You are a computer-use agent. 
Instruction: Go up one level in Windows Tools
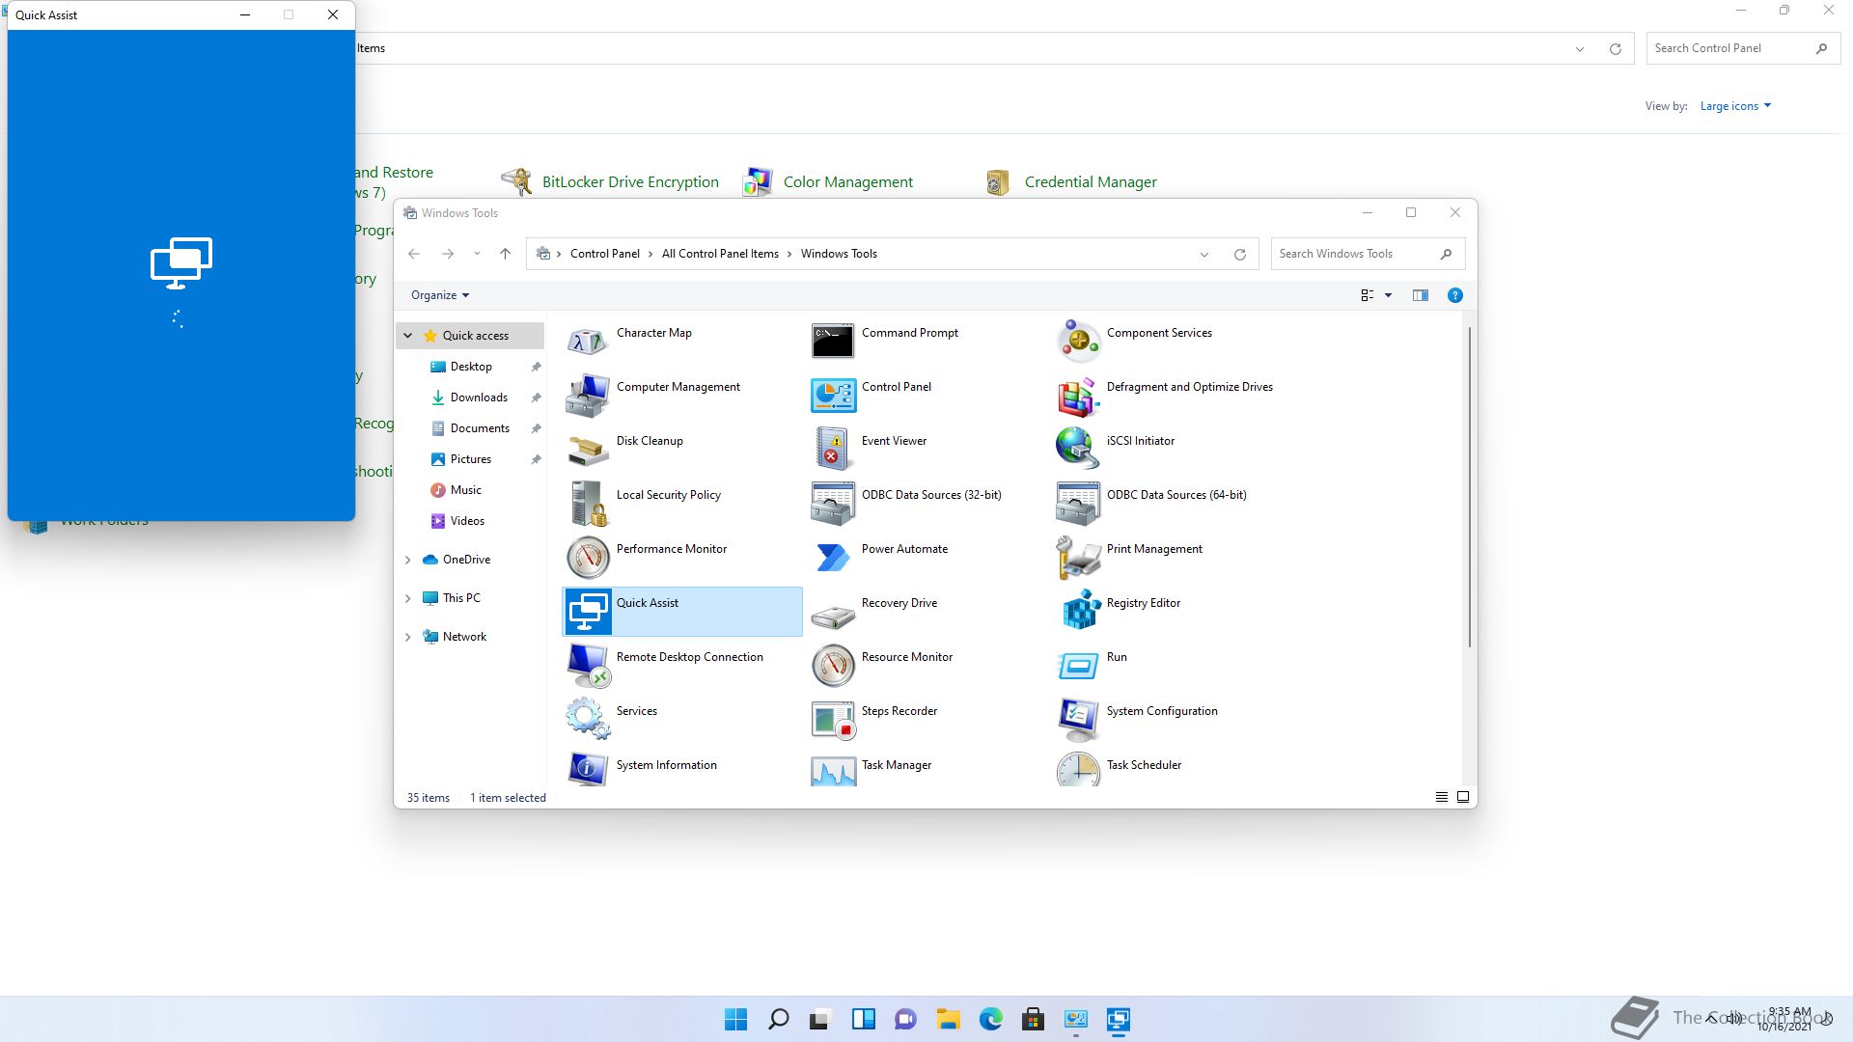point(505,254)
